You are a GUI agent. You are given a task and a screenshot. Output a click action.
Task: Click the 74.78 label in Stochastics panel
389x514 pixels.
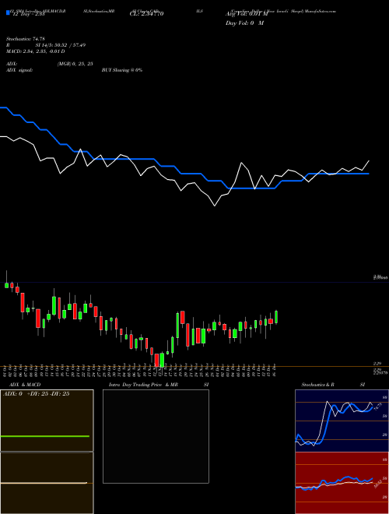377,407
